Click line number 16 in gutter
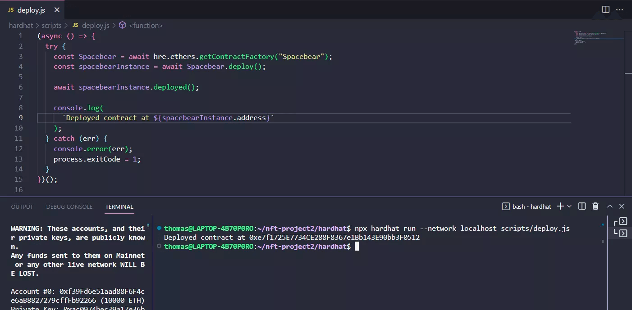 (18, 190)
